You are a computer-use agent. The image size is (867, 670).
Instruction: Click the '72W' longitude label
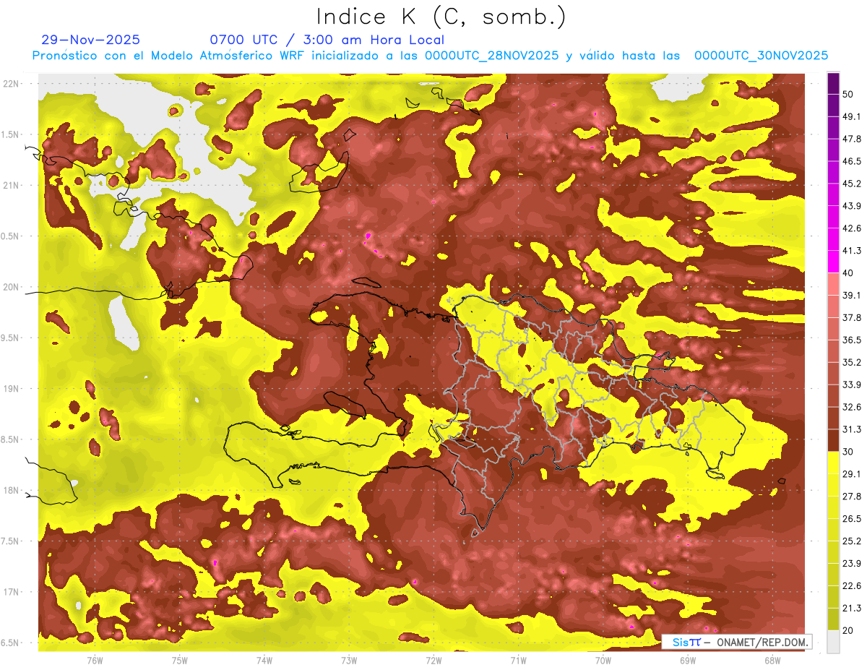433,661
